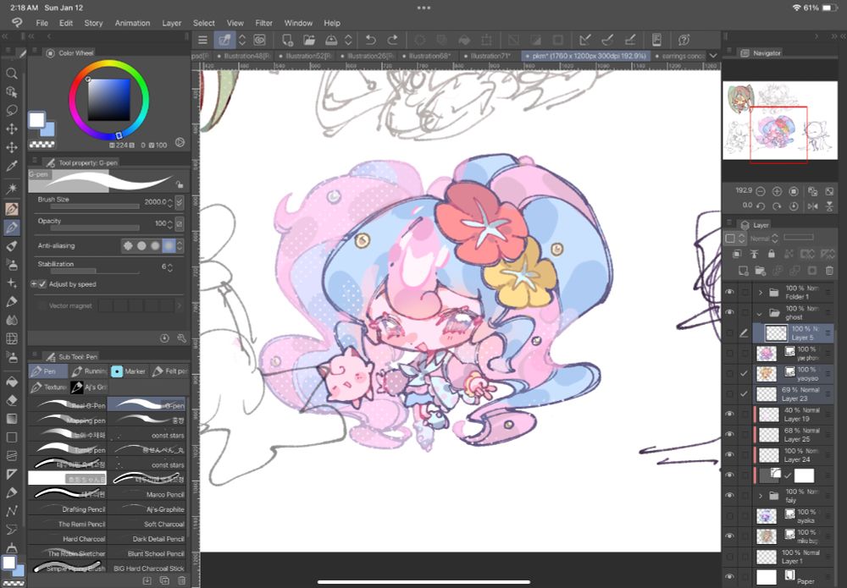This screenshot has height=588, width=847.
Task: Click Brush Size value stepper arrows
Action: (170, 202)
